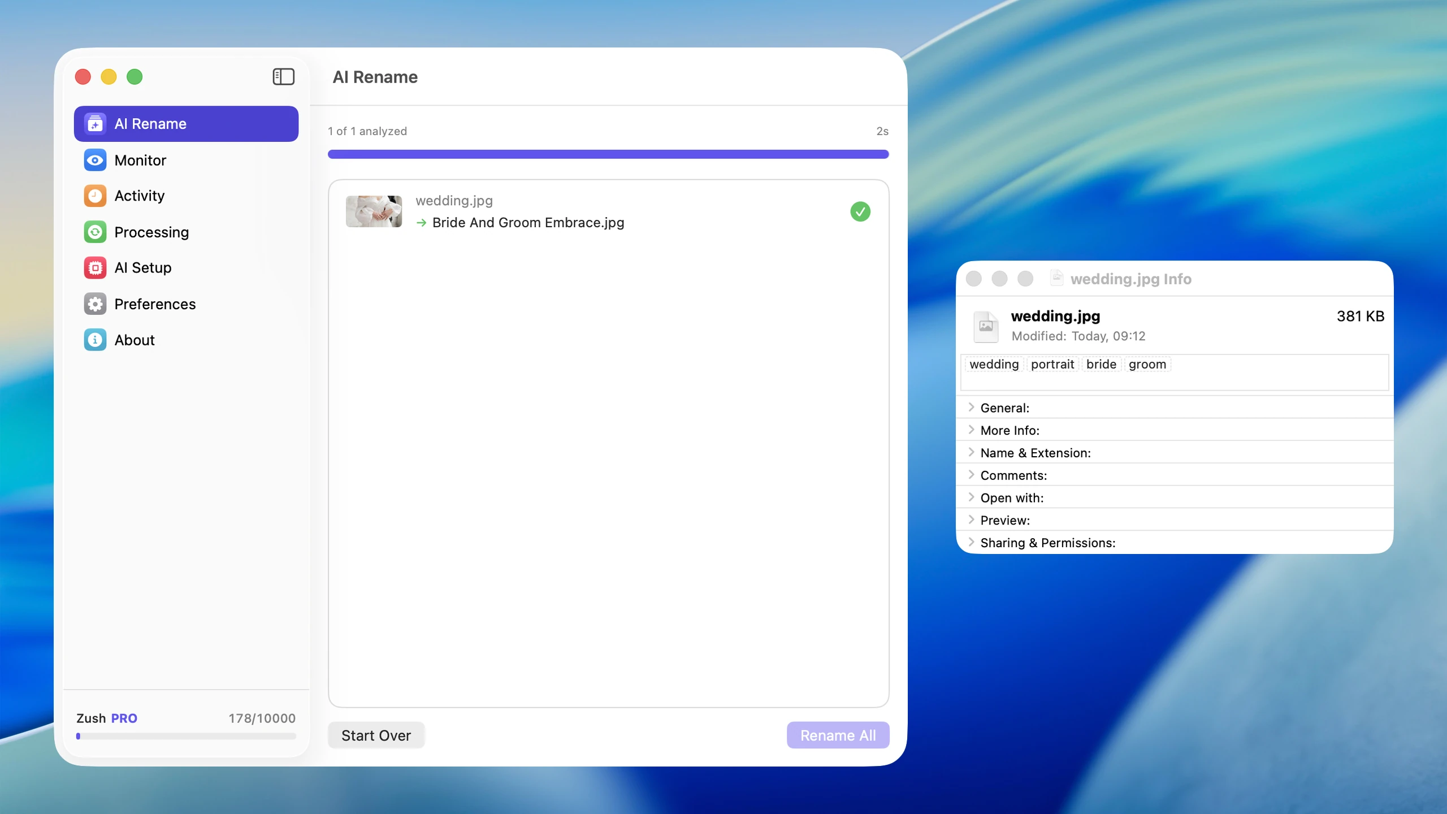This screenshot has width=1447, height=814.
Task: Click the tags input field in Info window
Action: 1175,373
